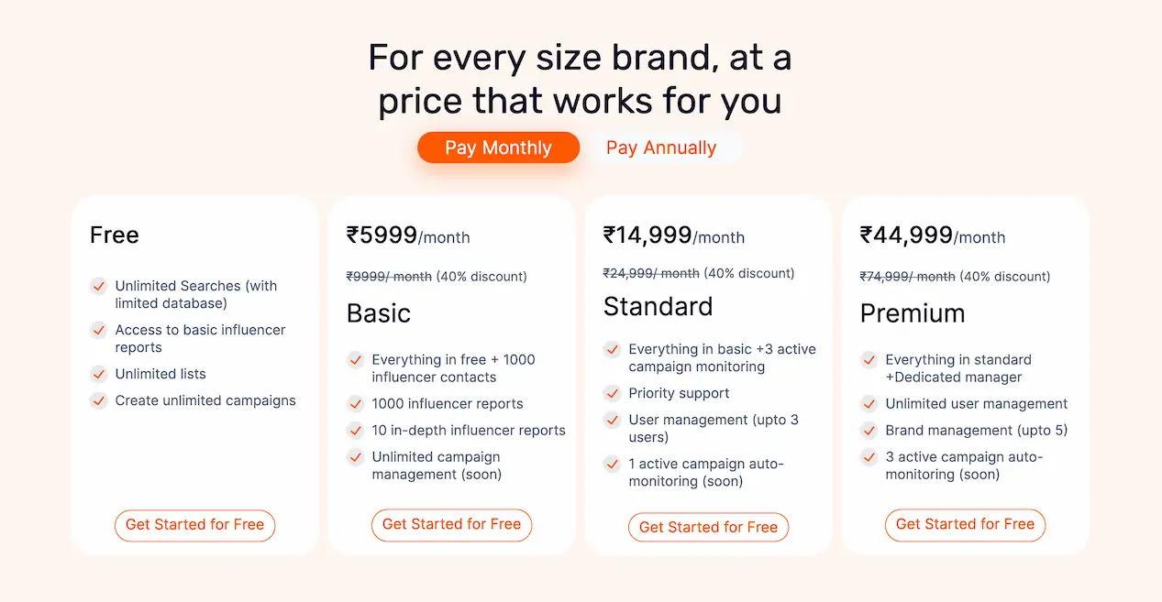This screenshot has height=602, width=1162.
Task: Click the checkmark beside 1000 influencer reports
Action: coord(355,404)
